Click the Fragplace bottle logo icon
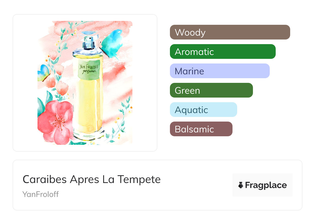This screenshot has height=223, width=315. coord(241,185)
